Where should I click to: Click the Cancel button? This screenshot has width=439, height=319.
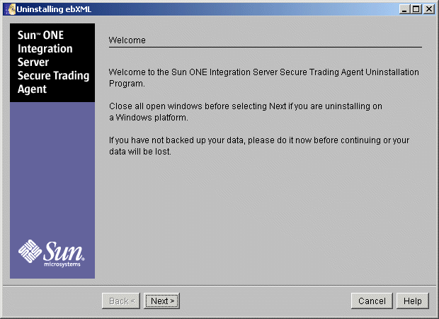(372, 301)
